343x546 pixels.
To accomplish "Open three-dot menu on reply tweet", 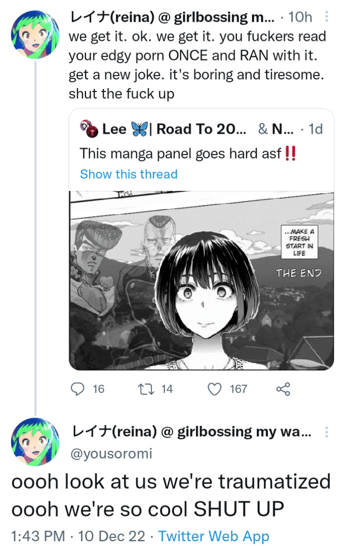I will pos(327,432).
